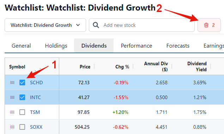
Task: Click SOXX dividend yield 0.88%
Action: tap(200, 127)
